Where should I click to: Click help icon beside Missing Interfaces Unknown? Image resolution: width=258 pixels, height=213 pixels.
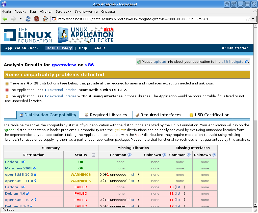point(214,155)
